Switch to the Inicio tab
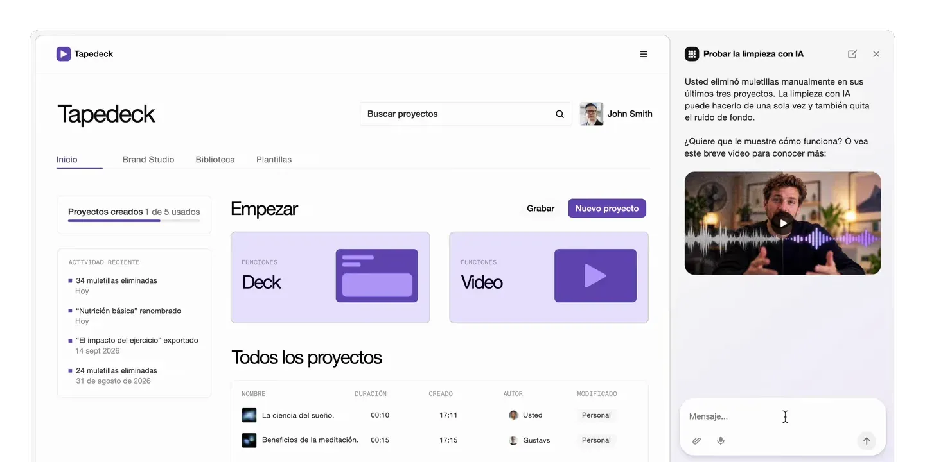This screenshot has height=462, width=925. [67, 160]
